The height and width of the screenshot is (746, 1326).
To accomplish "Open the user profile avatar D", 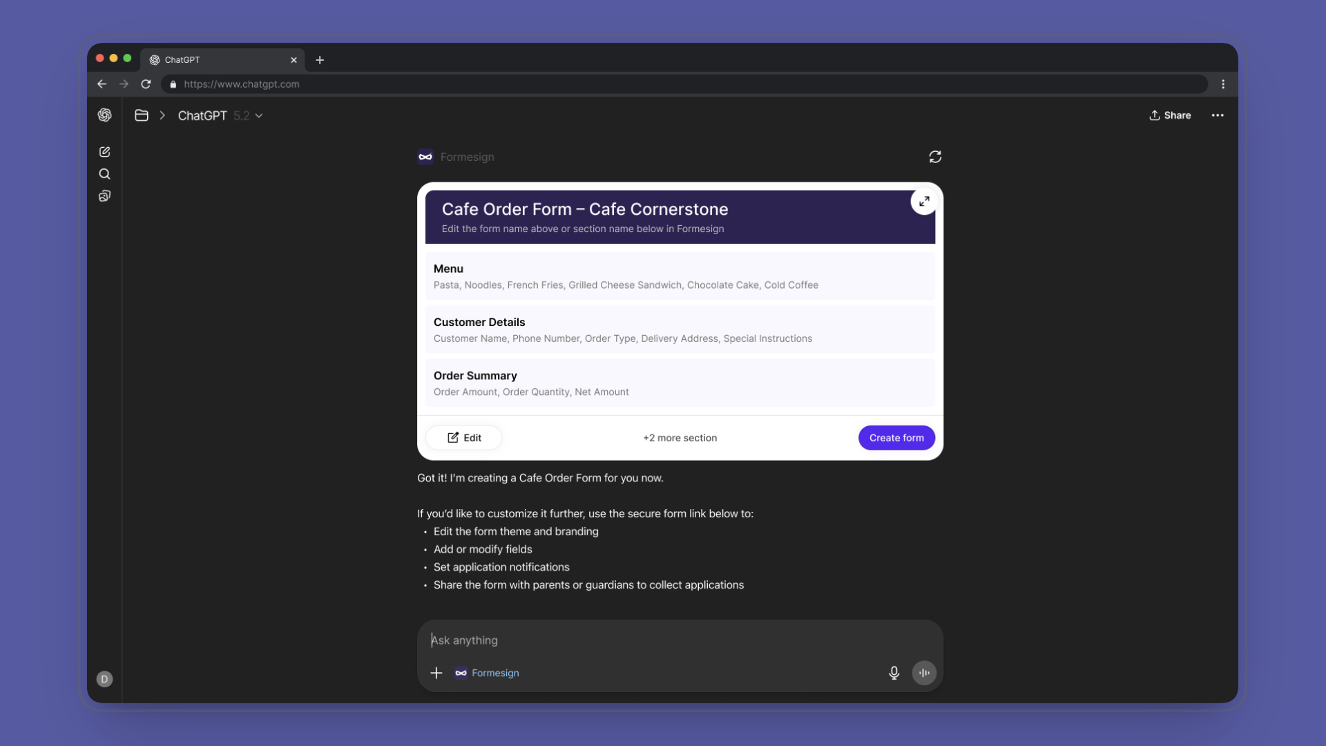I will point(104,679).
